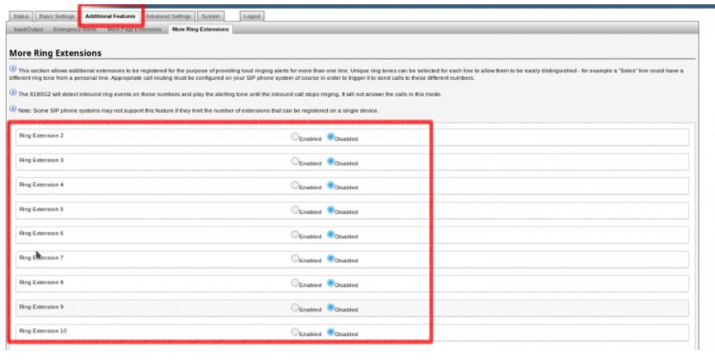
Task: Go to the System tab
Action: point(211,16)
